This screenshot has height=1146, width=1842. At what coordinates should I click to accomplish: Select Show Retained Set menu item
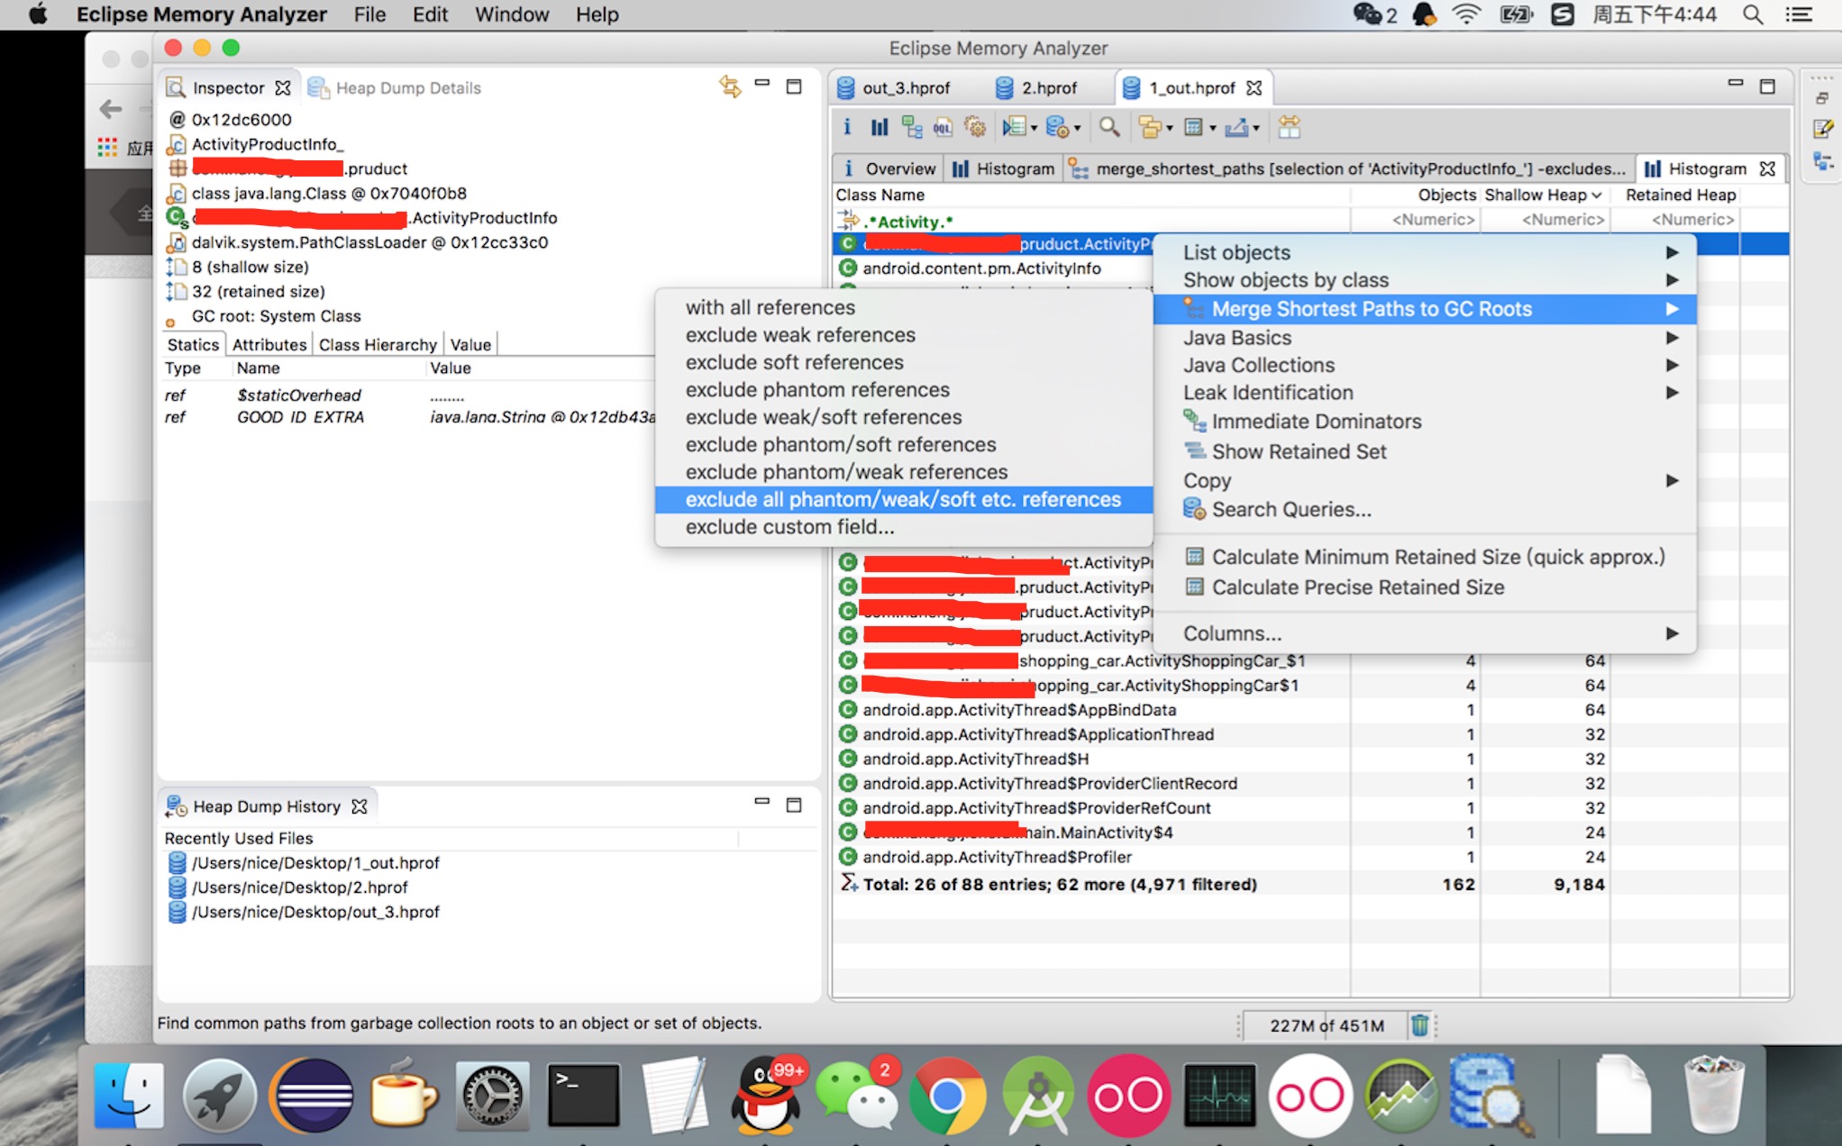(x=1425, y=451)
